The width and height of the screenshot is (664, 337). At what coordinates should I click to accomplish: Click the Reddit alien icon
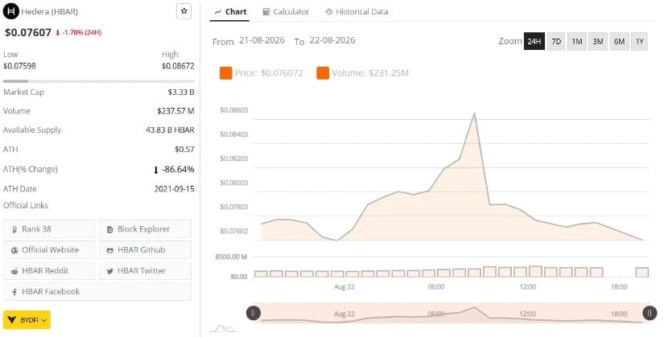click(14, 271)
